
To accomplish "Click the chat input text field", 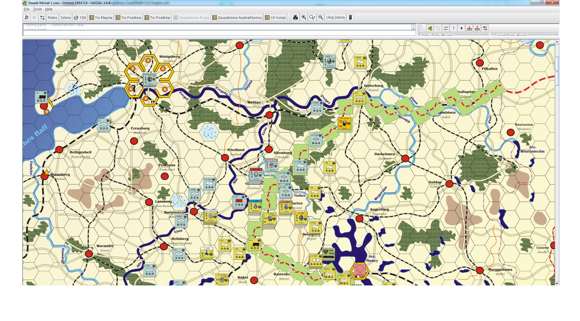I will pyautogui.click(x=219, y=34).
